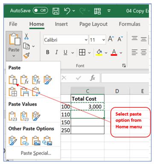Viewport: 154px width, 164px height.
Task: Toggle the AutoSave switch
Action: tap(41, 11)
